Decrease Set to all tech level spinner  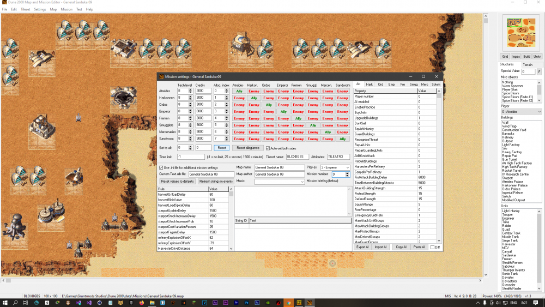(x=190, y=149)
